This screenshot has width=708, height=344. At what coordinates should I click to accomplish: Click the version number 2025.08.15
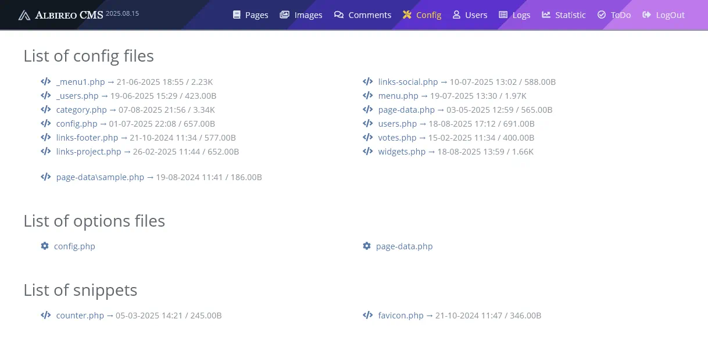point(122,13)
